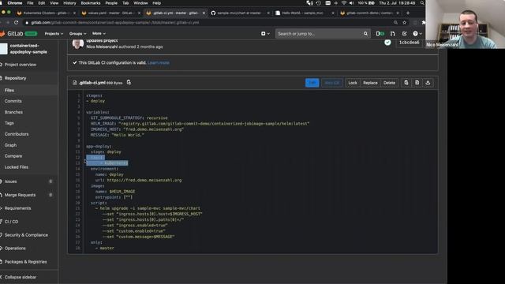Click the Time Machine icon in menu bar
505x284 pixels.
319,3
